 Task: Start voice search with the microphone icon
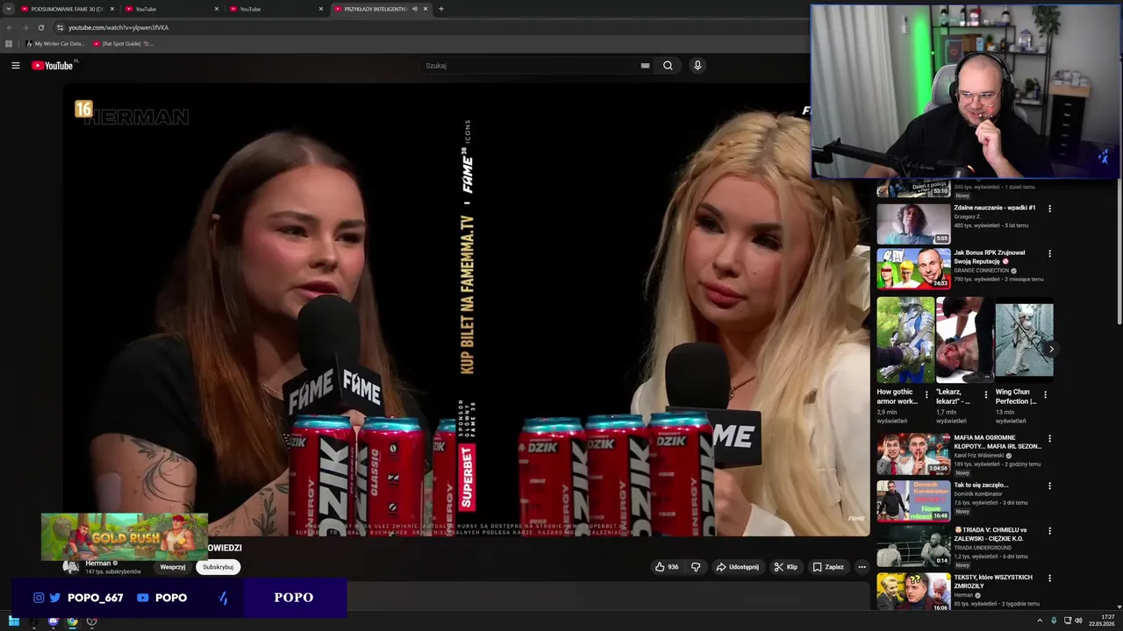tap(697, 66)
